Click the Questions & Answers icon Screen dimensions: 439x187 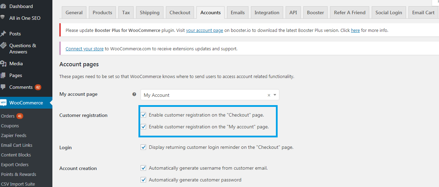coord(3,45)
